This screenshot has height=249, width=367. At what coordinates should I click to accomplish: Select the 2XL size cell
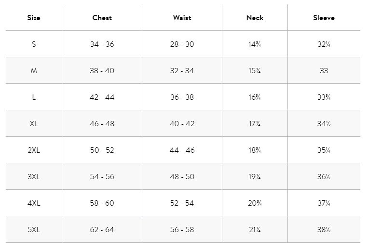(x=34, y=150)
